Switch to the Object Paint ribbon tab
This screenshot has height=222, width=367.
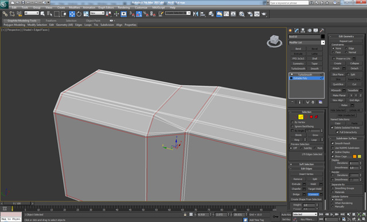pyautogui.click(x=93, y=21)
